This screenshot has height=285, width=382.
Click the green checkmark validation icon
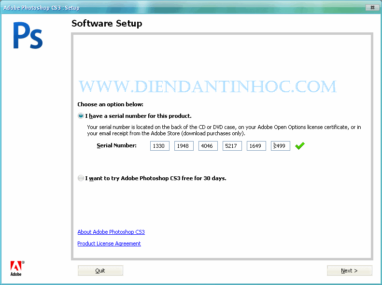point(299,146)
